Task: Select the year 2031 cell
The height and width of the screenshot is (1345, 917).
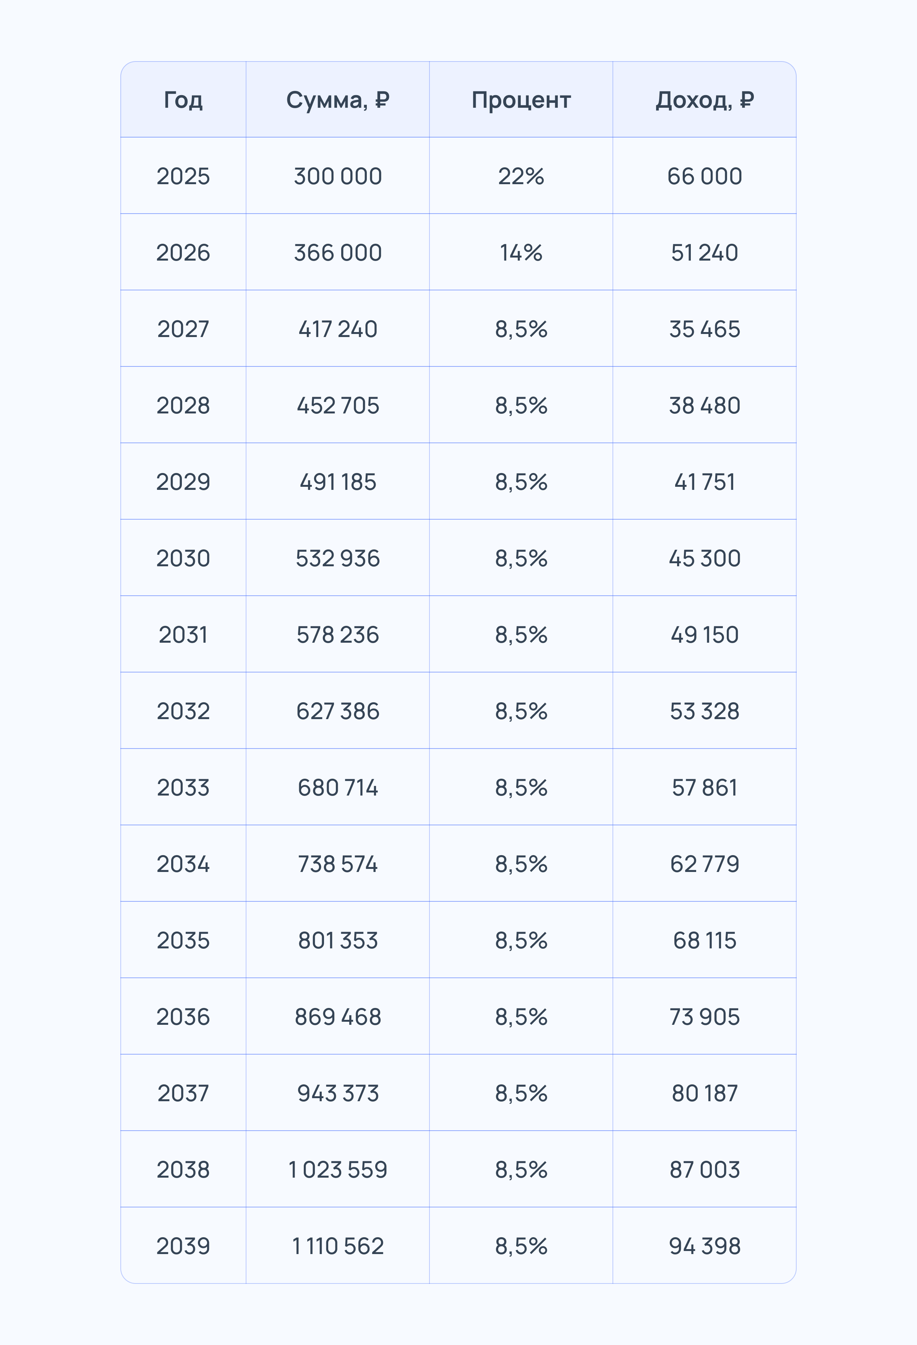Action: point(183,634)
